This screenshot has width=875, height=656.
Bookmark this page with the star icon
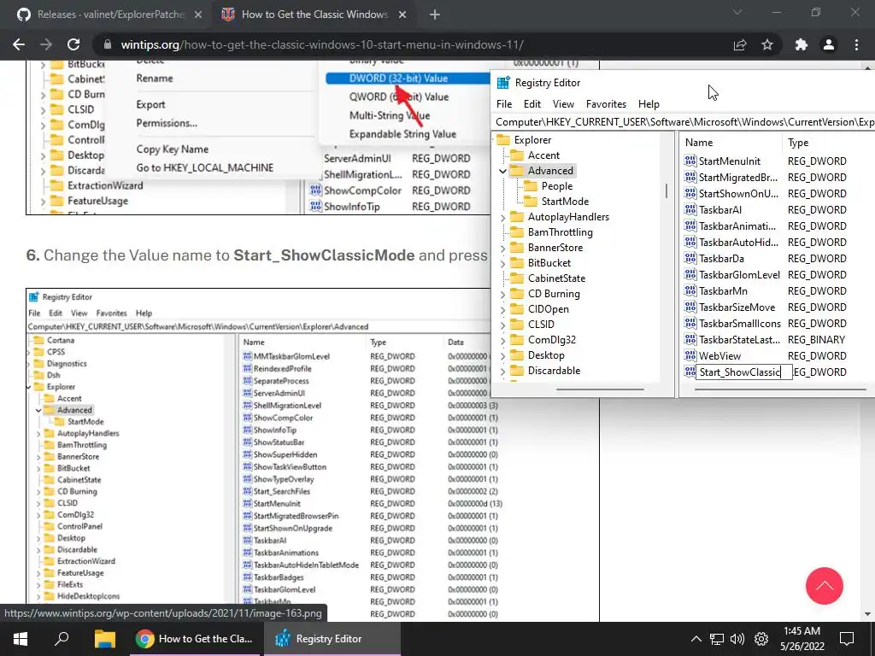click(x=767, y=44)
